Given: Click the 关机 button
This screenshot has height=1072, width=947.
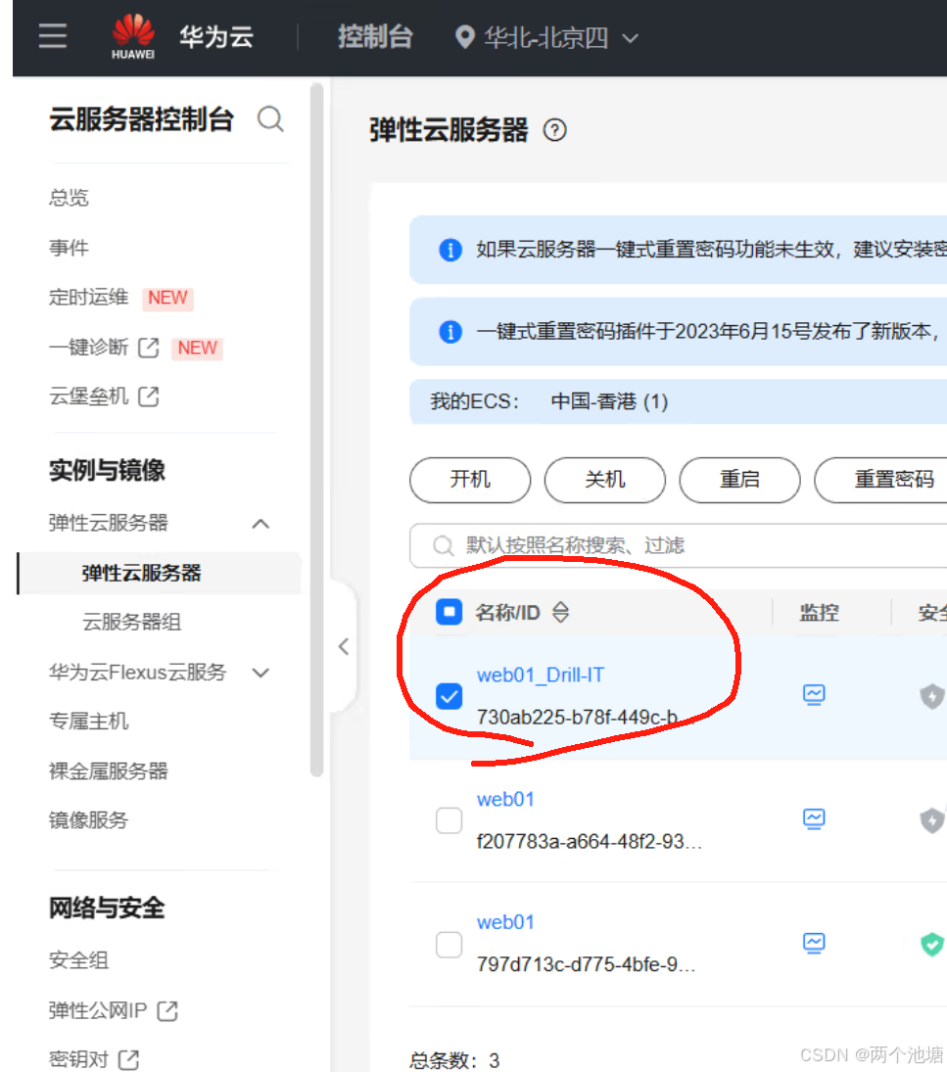Looking at the screenshot, I should pyautogui.click(x=604, y=480).
